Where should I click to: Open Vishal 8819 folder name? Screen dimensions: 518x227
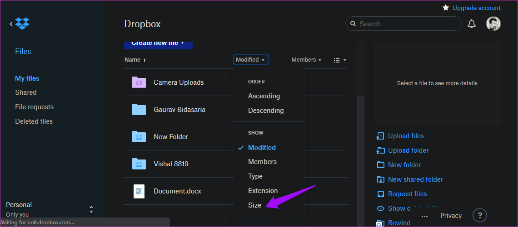tap(171, 164)
